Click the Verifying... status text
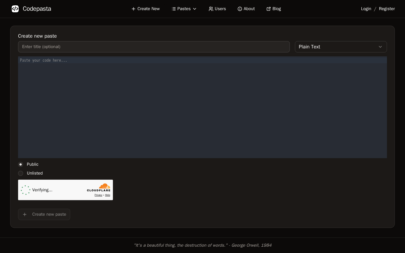Viewport: 405px width, 253px height. [42, 190]
